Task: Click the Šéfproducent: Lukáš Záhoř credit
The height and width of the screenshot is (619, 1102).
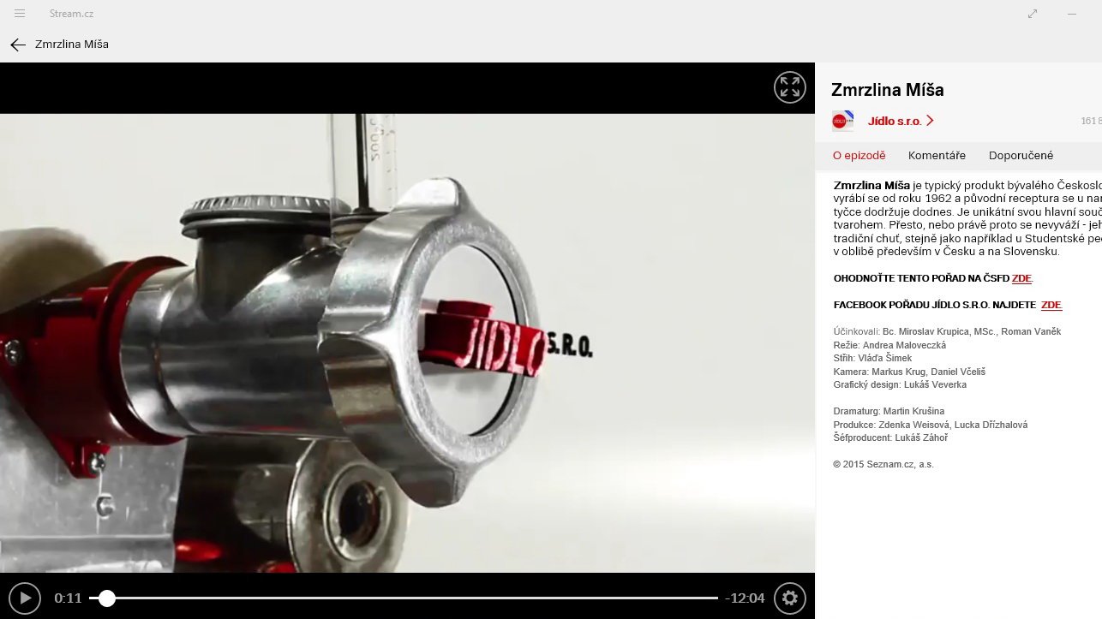Action: coord(890,437)
